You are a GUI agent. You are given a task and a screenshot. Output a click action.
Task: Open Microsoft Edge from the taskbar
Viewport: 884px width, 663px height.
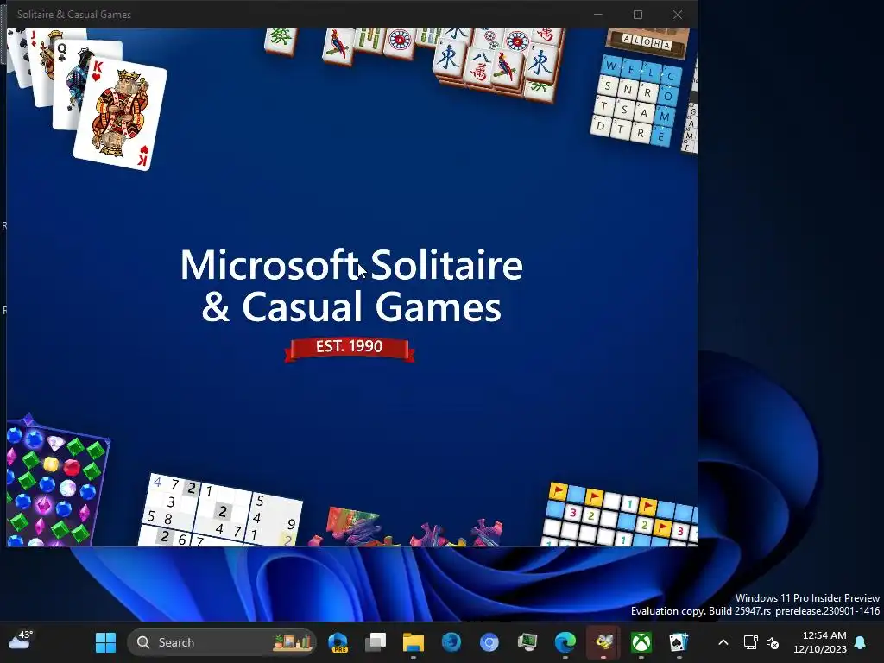click(565, 642)
